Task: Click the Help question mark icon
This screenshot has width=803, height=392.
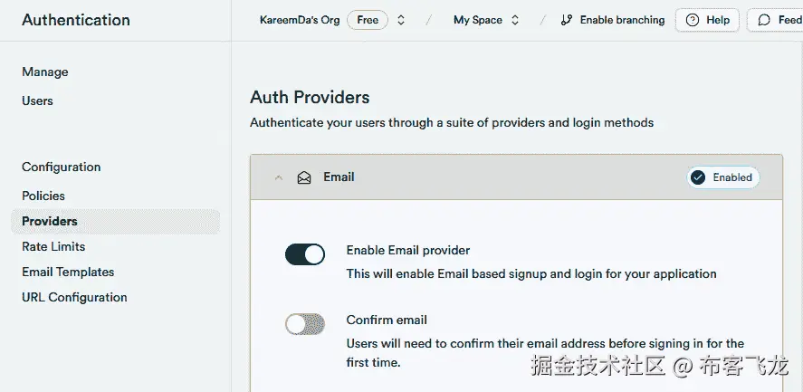Action: (x=693, y=20)
